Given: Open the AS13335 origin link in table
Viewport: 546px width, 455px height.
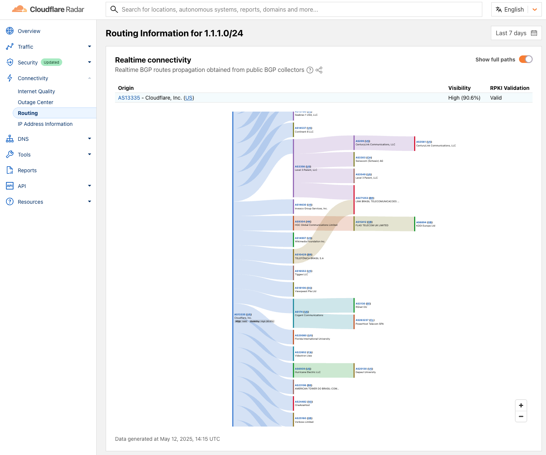Looking at the screenshot, I should (x=129, y=98).
